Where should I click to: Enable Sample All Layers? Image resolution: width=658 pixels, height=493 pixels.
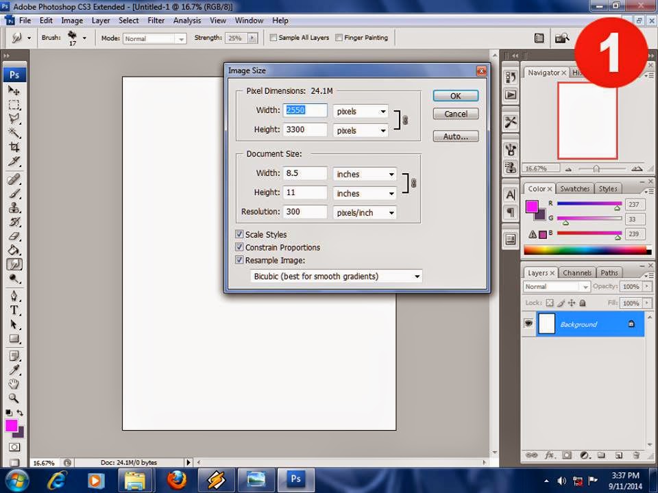pyautogui.click(x=273, y=38)
